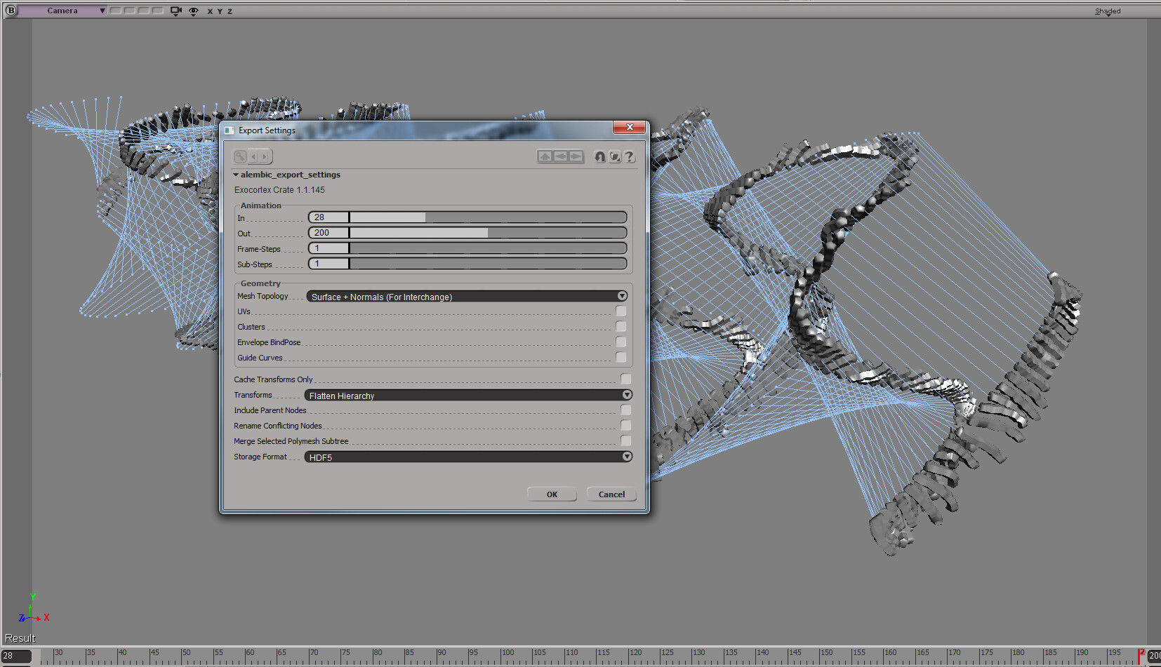Open the camera view options icon
1161x667 pixels.
(175, 11)
